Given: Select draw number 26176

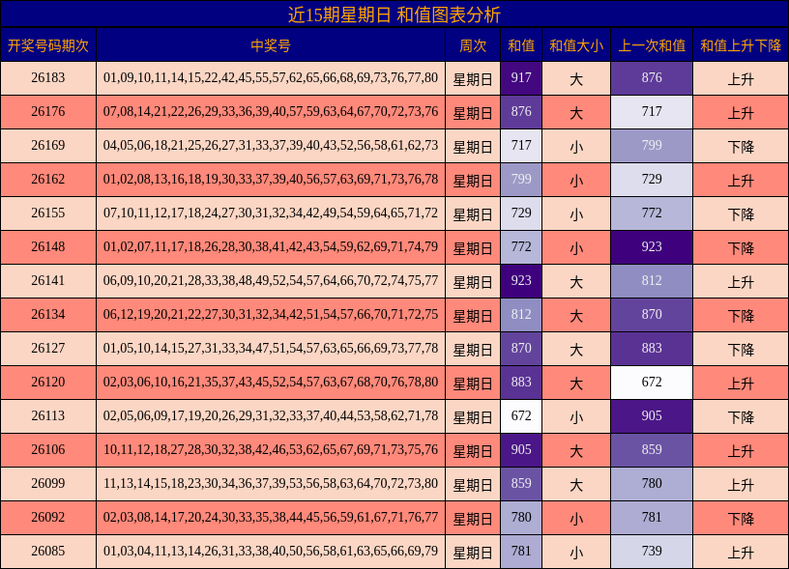Looking at the screenshot, I should click(47, 112).
